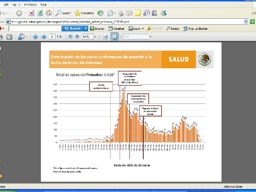Print the page from browser toolbar
Screen dimensions: 256x192
point(121,13)
